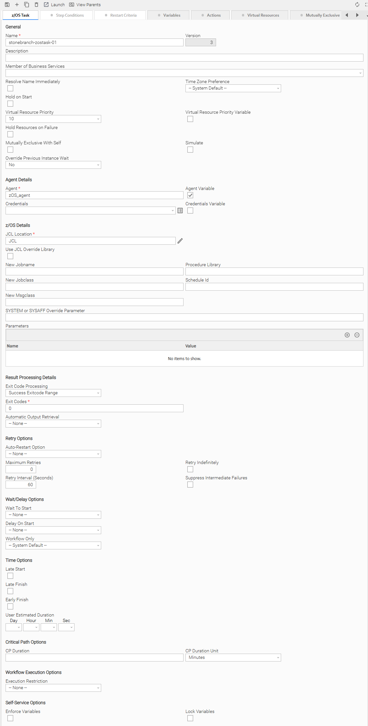
Task: Switch to the Variables tab
Action: tap(169, 15)
